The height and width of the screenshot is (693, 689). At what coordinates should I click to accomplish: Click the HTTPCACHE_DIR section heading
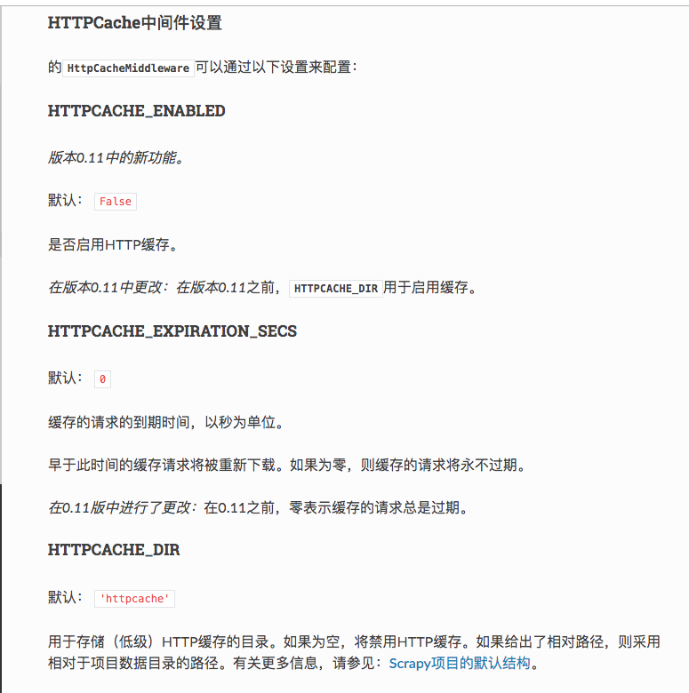(114, 550)
